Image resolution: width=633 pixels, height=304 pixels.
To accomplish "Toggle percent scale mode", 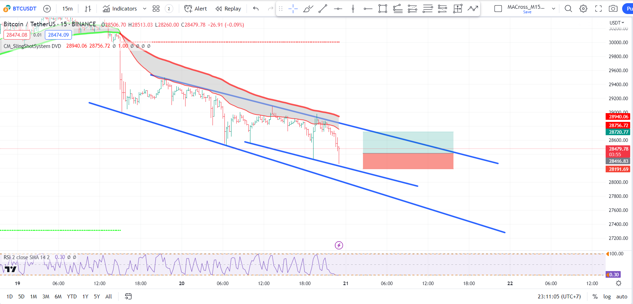I will click(595, 297).
